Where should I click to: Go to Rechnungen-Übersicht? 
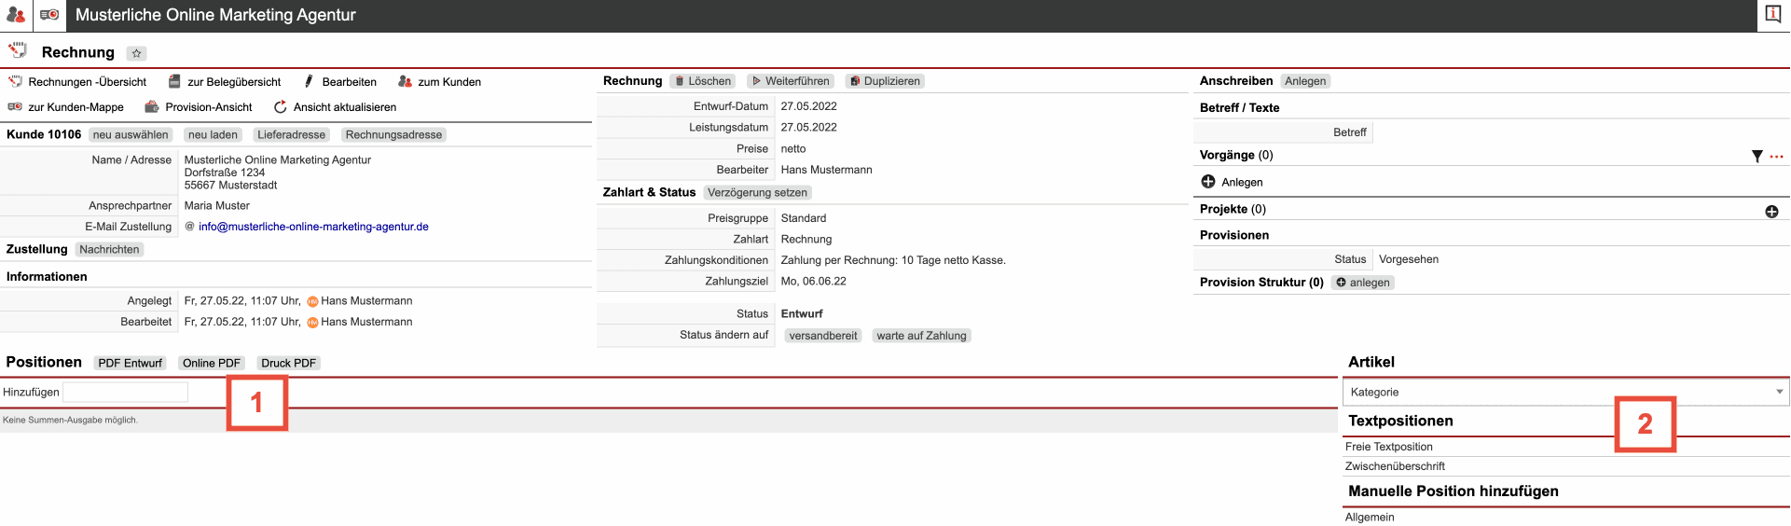(77, 82)
